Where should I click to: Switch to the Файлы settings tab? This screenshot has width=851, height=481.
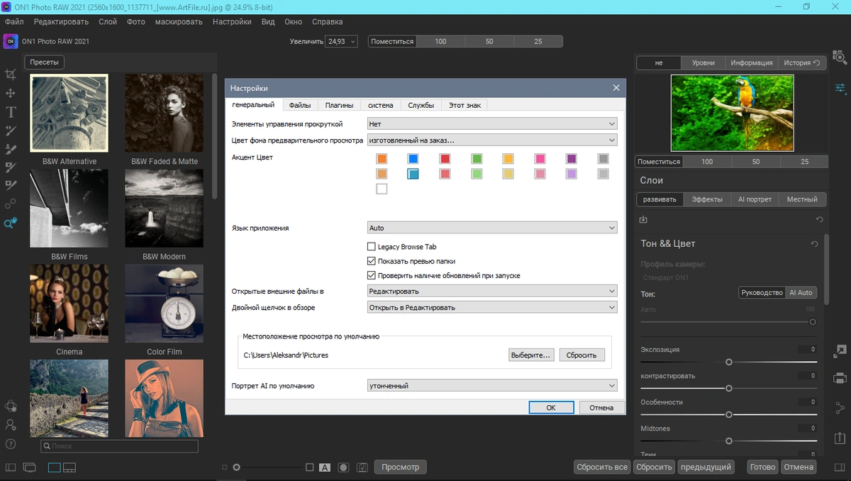pyautogui.click(x=300, y=105)
